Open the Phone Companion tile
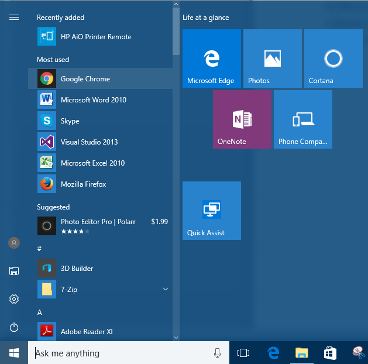This screenshot has height=364, width=368. tap(302, 119)
